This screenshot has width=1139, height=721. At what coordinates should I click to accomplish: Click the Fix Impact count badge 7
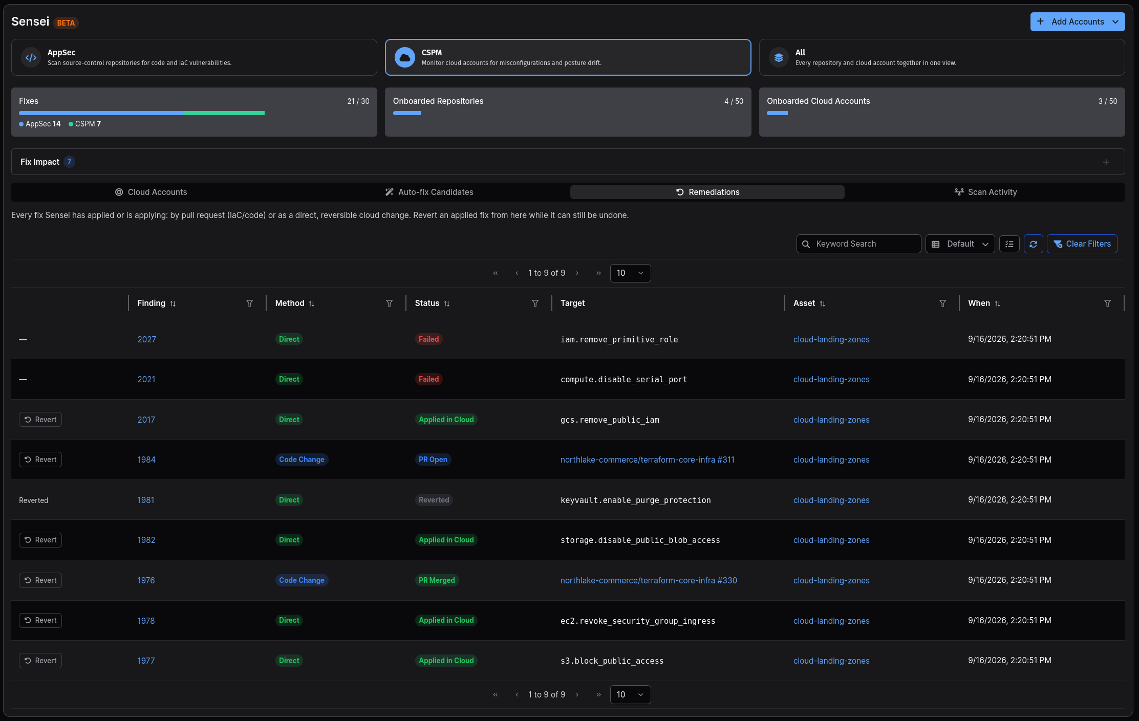click(69, 162)
